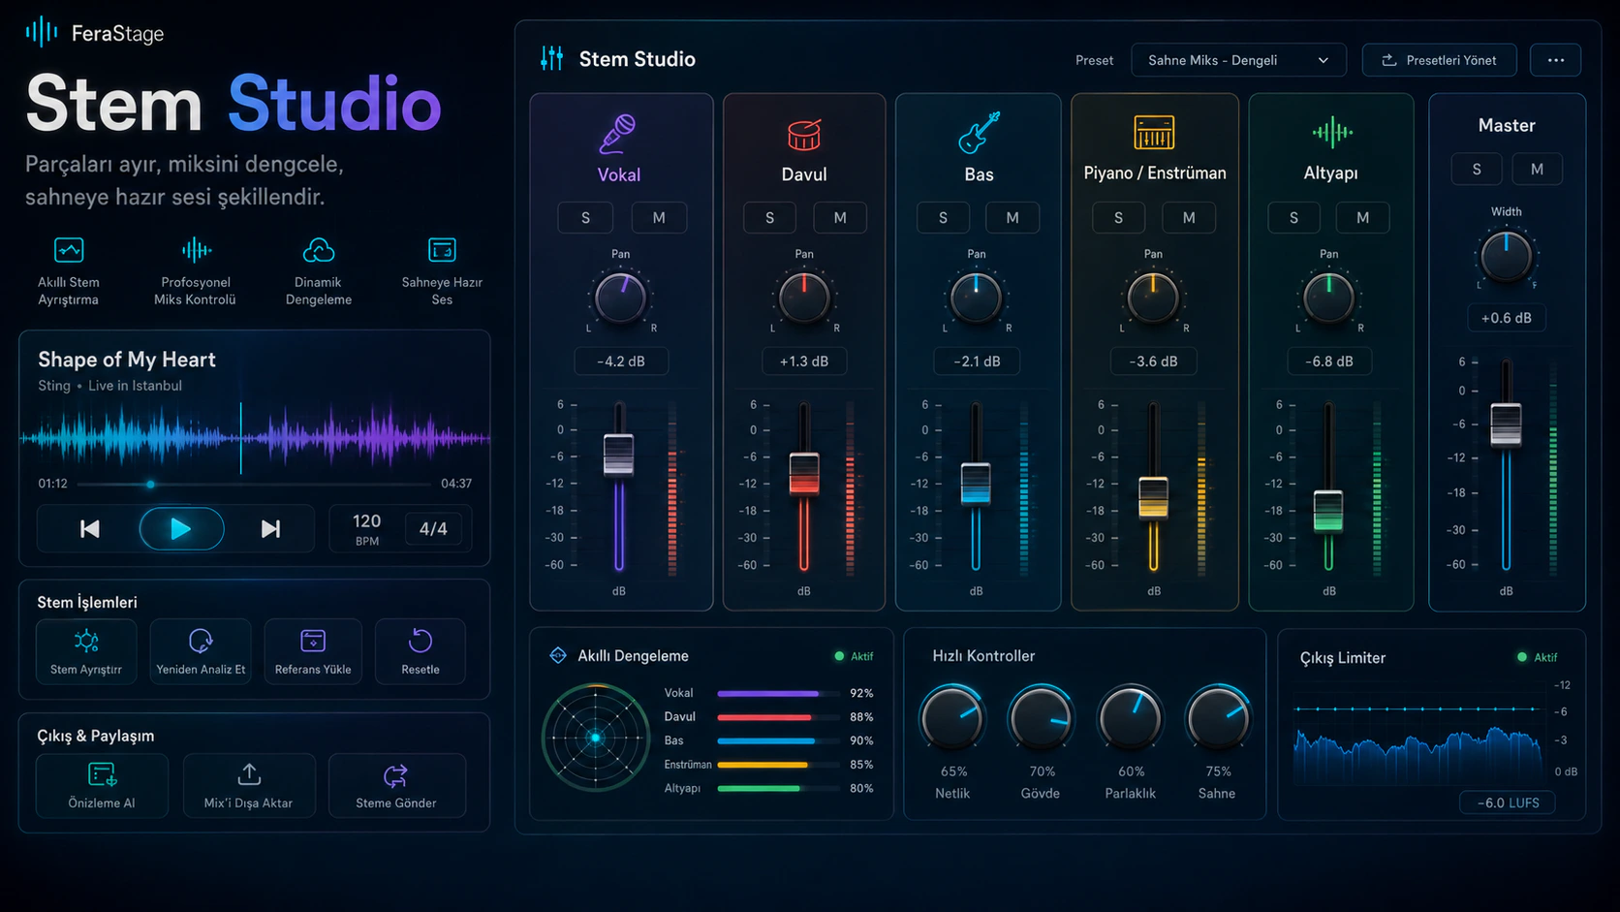Click the Piyano / Enstrüman keyboard icon
This screenshot has height=912, width=1620.
pyautogui.click(x=1154, y=132)
